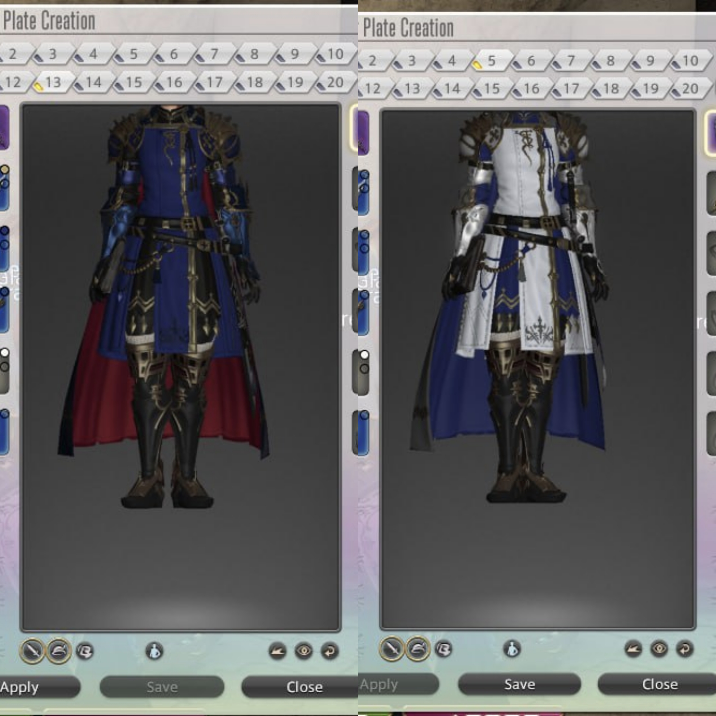Click the reset arrow icon in left window
Image resolution: width=716 pixels, height=716 pixels.
pyautogui.click(x=330, y=651)
